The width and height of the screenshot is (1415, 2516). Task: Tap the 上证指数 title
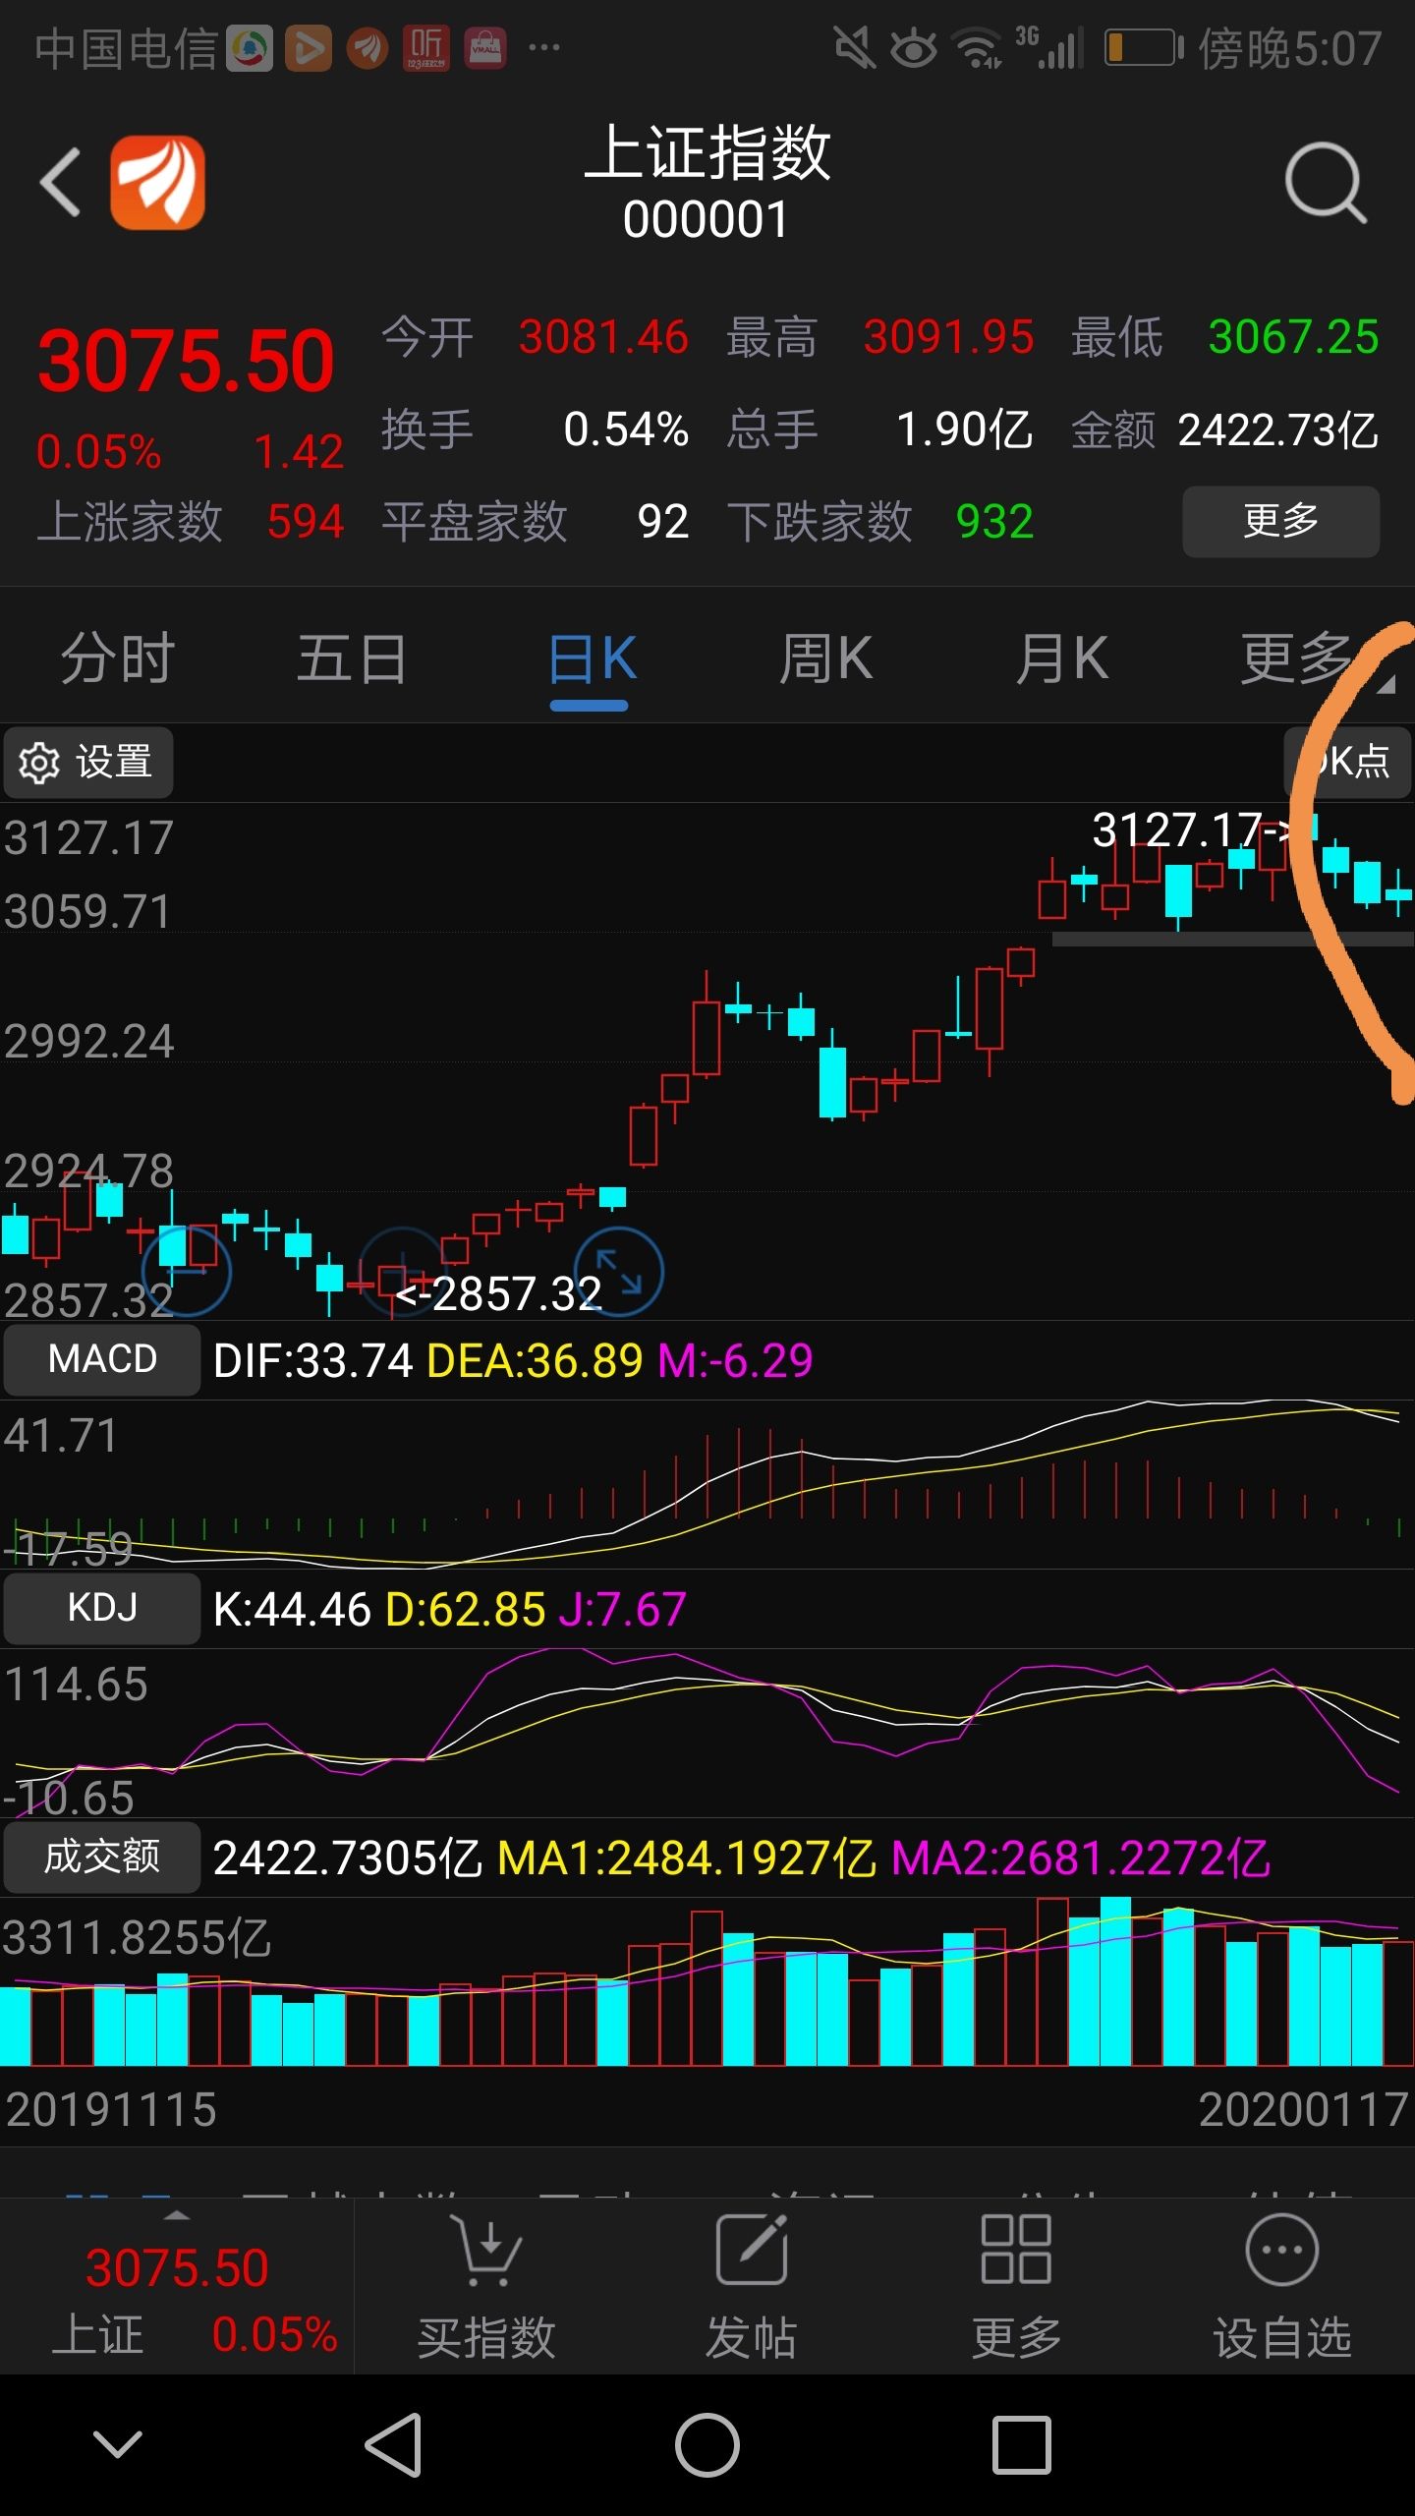point(707,153)
